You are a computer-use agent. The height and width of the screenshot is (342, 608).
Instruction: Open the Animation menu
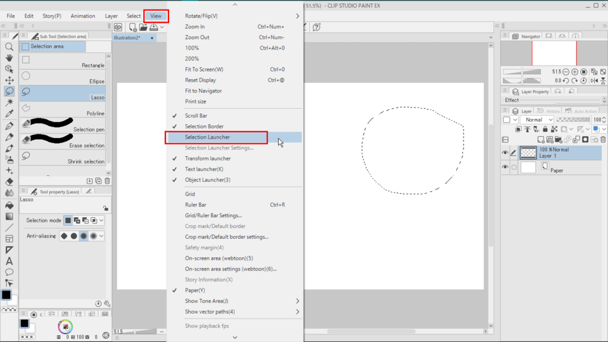click(x=83, y=16)
